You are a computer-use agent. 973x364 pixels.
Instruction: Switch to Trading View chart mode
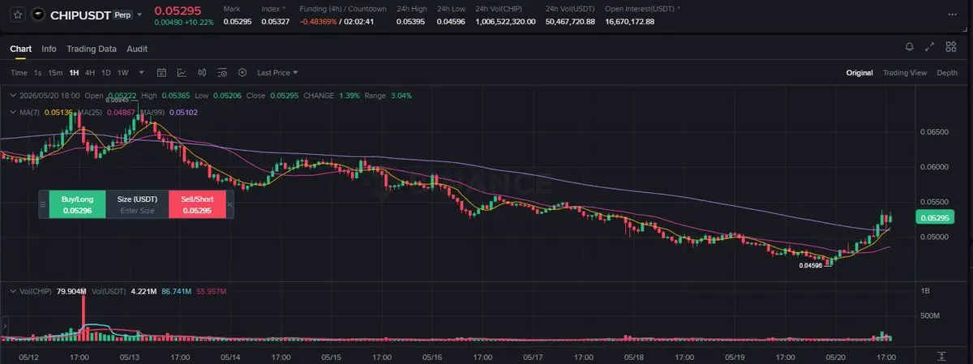pyautogui.click(x=905, y=72)
